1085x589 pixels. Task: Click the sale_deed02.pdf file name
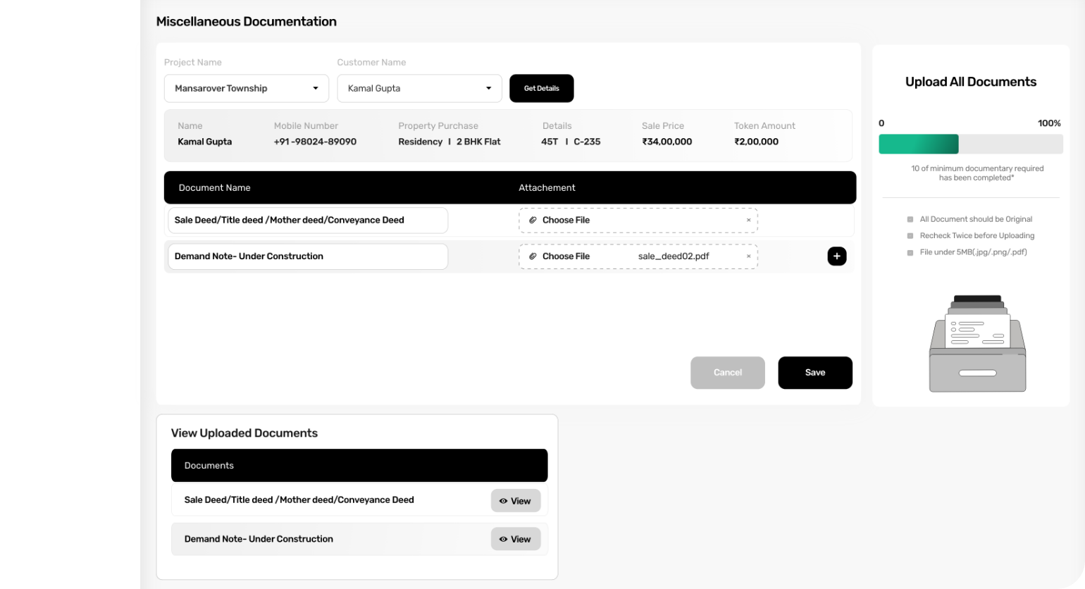coord(674,256)
